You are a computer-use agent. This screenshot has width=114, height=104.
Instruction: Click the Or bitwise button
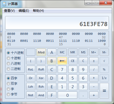[31, 78]
